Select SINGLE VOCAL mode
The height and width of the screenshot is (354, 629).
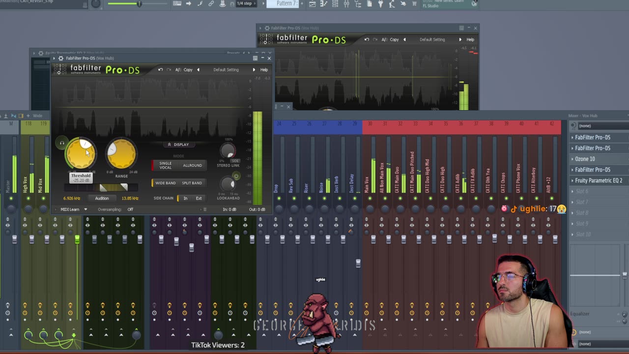[166, 165]
